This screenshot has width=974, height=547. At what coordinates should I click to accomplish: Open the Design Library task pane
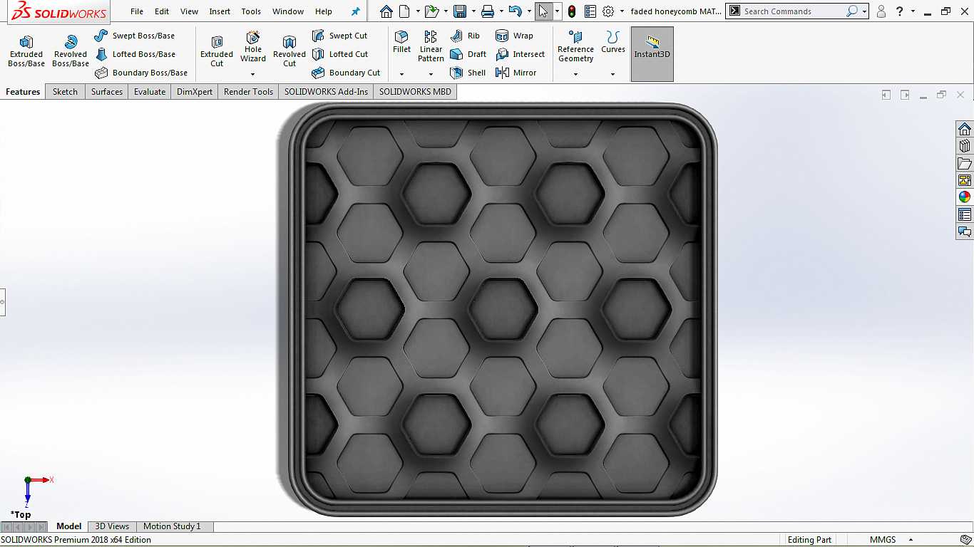pyautogui.click(x=965, y=146)
